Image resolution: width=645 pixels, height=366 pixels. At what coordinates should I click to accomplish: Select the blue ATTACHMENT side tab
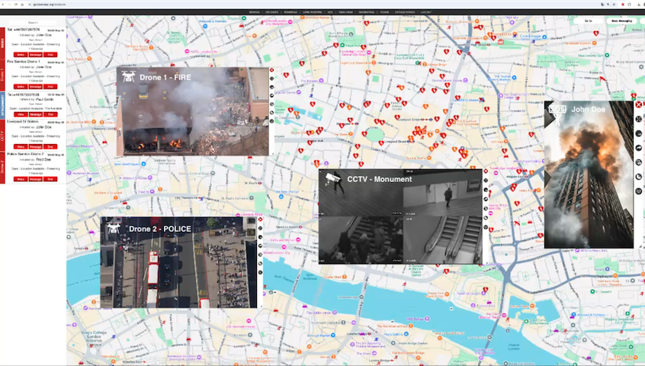point(3,105)
